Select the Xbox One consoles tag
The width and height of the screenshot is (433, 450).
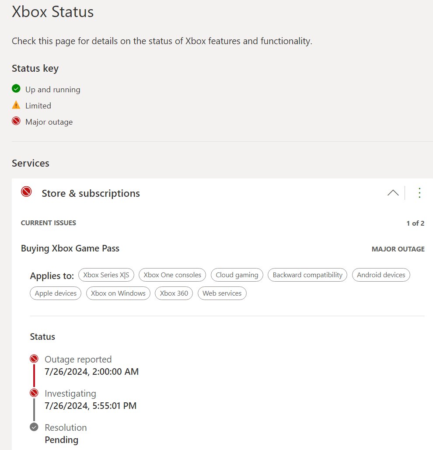point(172,275)
